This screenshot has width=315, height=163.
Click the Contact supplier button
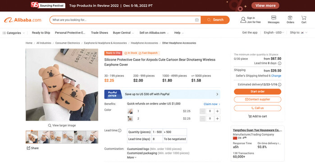point(257,100)
